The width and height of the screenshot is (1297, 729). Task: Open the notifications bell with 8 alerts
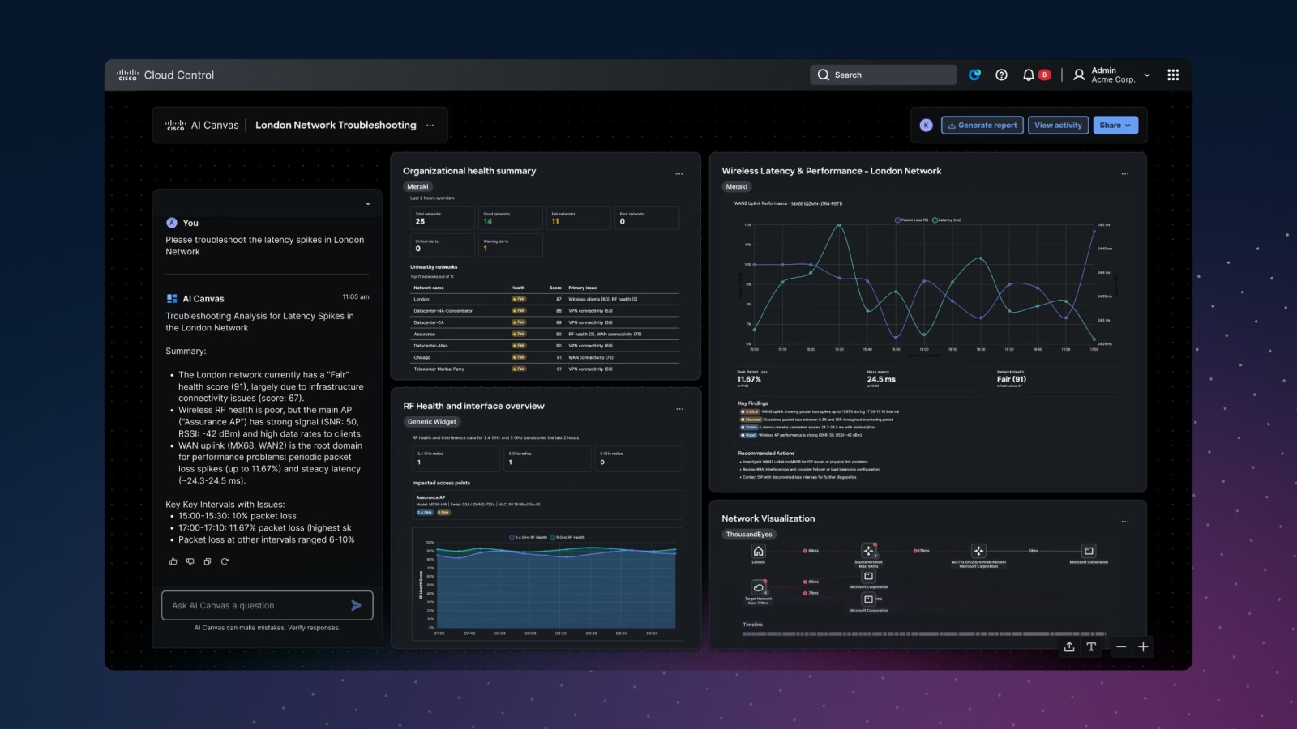click(1028, 75)
